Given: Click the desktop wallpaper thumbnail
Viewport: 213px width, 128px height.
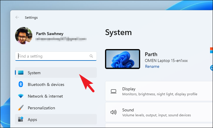Looking at the screenshot, I should (x=123, y=59).
